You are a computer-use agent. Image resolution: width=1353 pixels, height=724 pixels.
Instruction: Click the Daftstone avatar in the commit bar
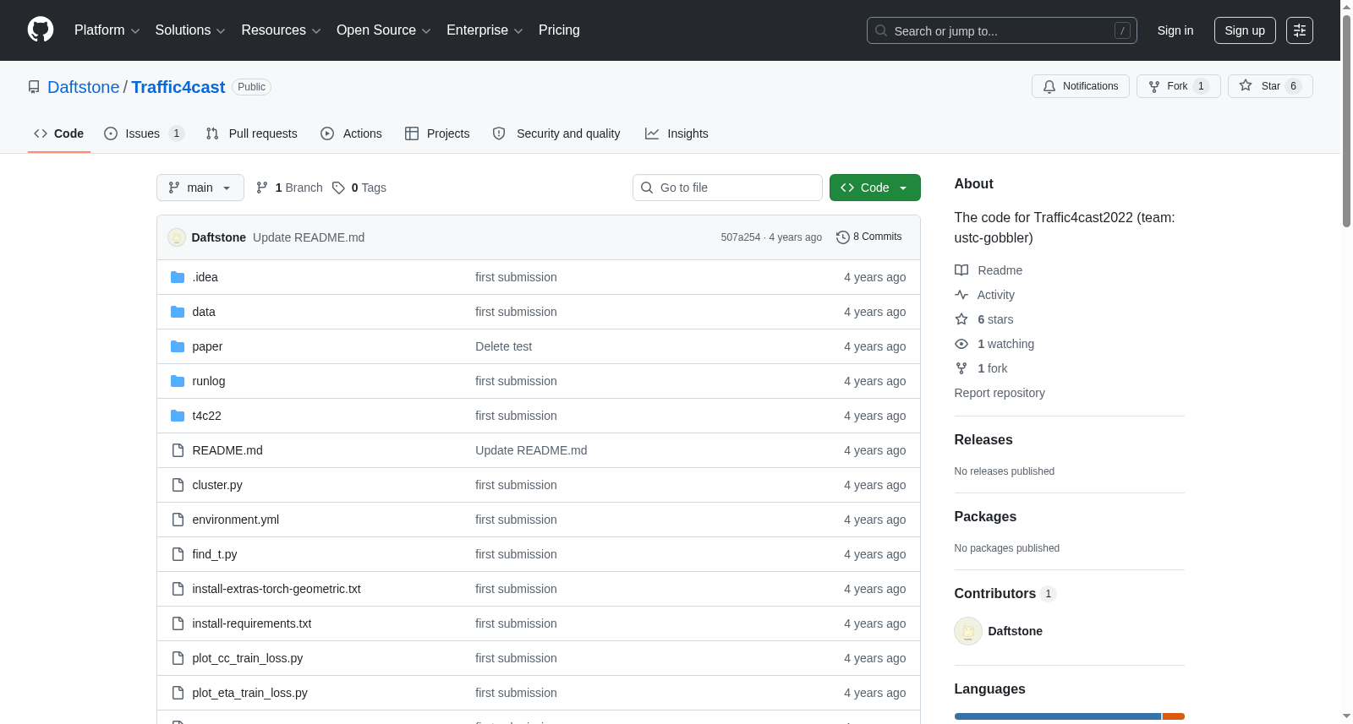[177, 237]
